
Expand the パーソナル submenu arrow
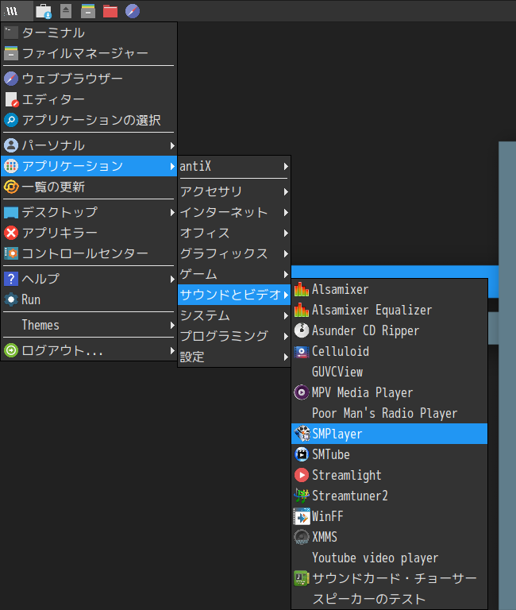(172, 145)
